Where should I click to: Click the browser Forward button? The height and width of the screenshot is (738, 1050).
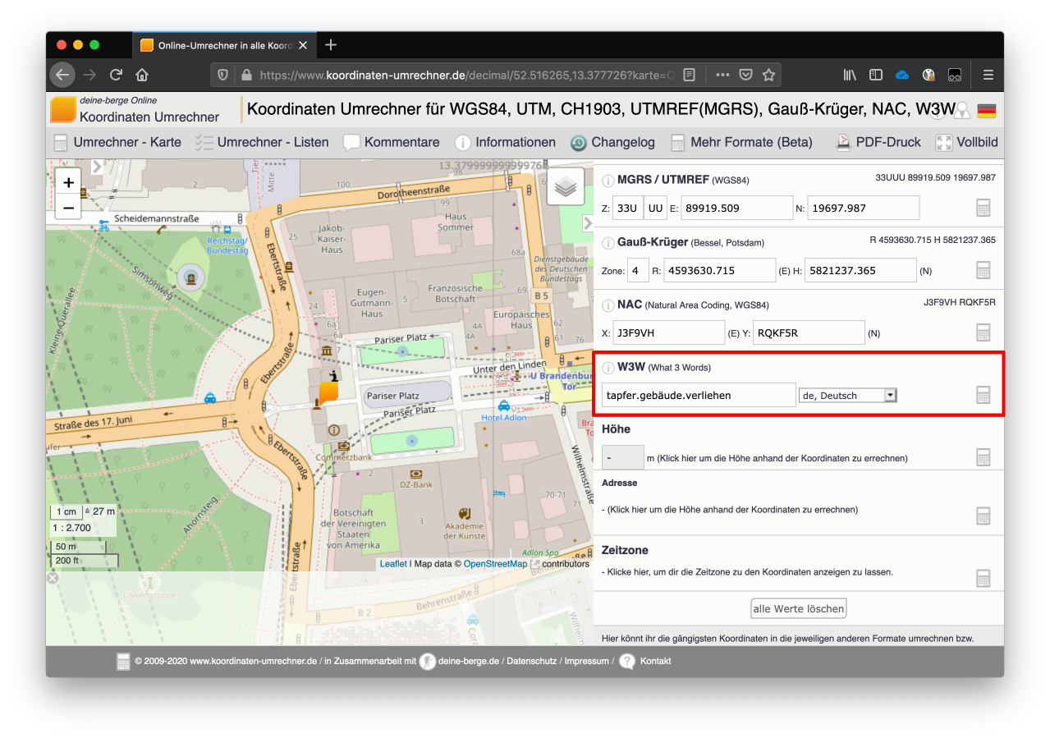(x=89, y=75)
